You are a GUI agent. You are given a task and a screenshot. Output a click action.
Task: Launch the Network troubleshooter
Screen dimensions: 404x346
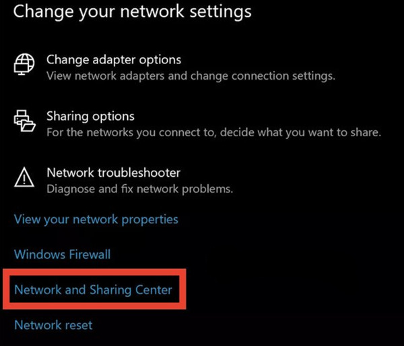coord(113,173)
